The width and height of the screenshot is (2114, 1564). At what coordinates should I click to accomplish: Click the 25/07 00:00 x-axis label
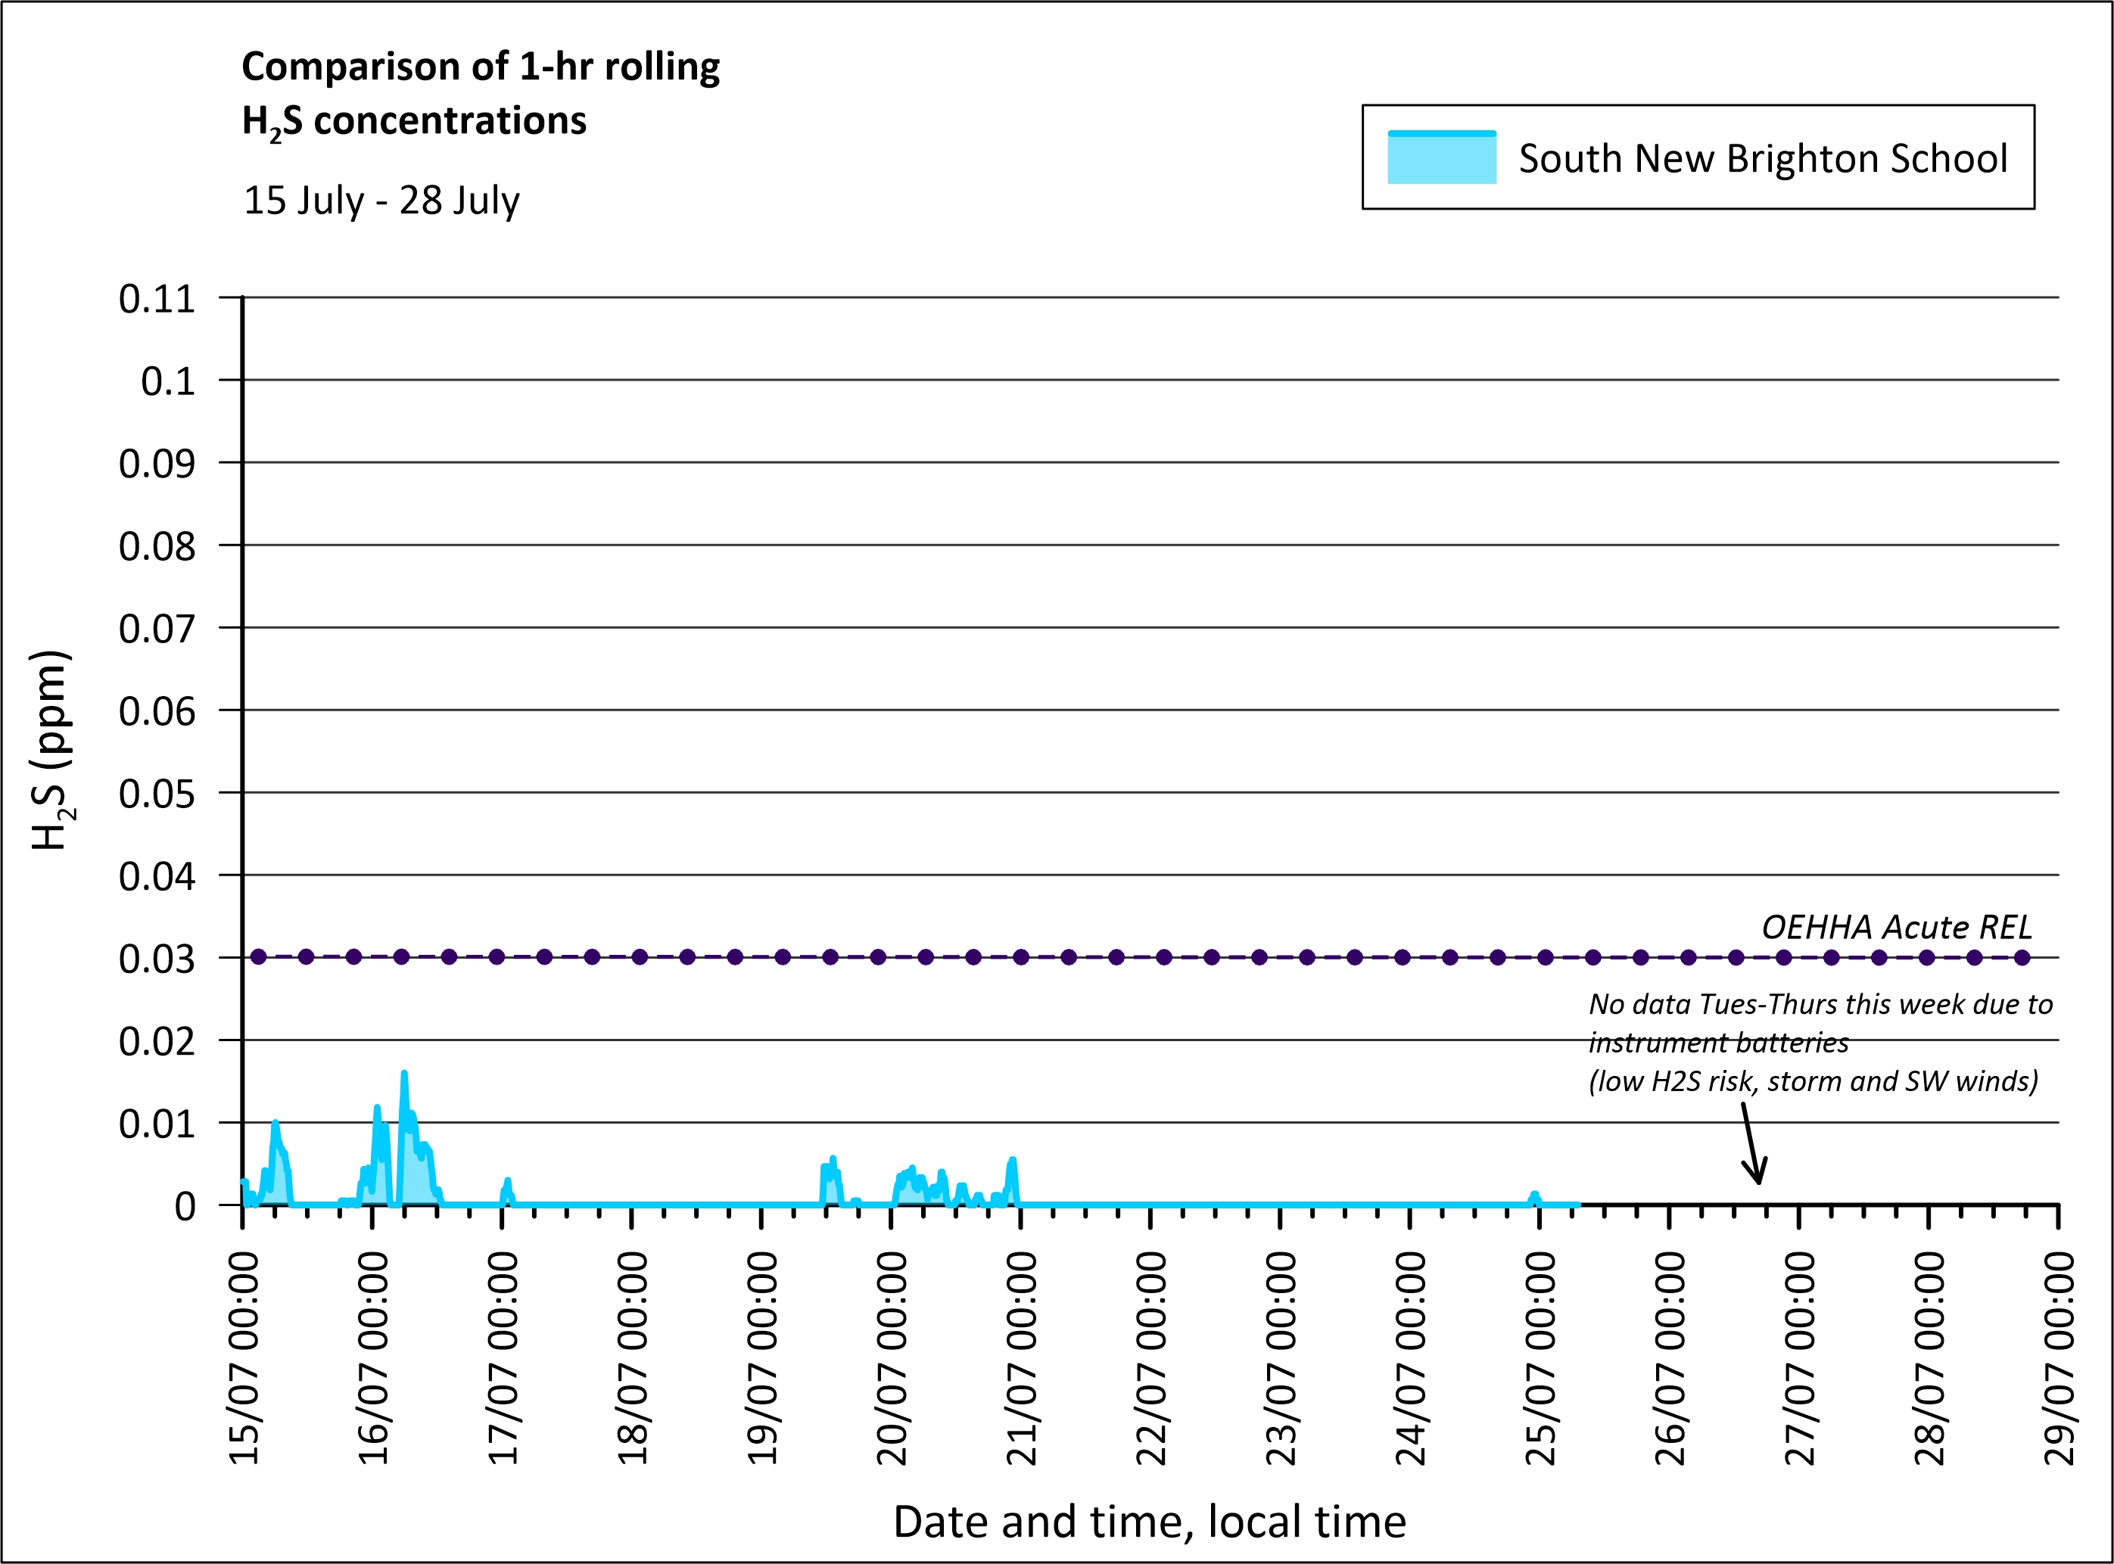click(1541, 1358)
